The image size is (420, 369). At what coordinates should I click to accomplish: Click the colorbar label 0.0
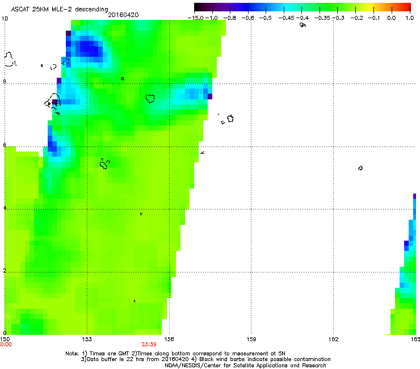coord(392,18)
